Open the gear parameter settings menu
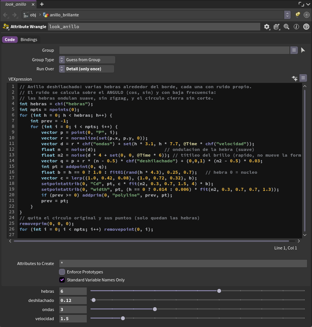Viewport: 312px width, 327px height. (267, 27)
